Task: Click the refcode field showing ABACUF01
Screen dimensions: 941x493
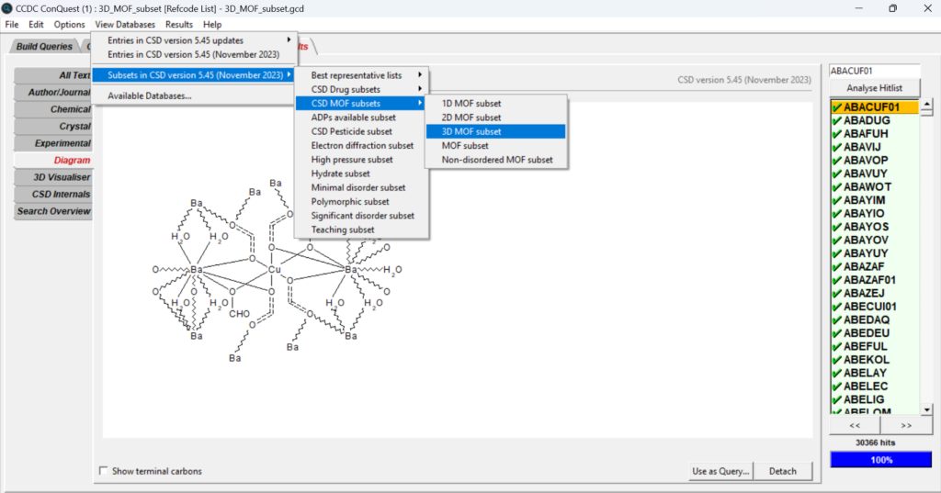Action: coord(873,70)
